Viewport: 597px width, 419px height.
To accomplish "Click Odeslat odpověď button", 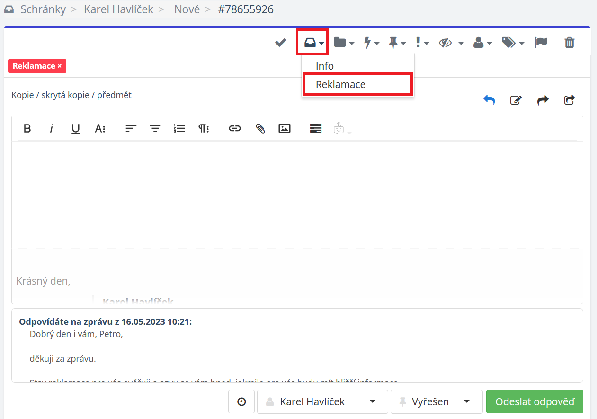I will click(535, 402).
